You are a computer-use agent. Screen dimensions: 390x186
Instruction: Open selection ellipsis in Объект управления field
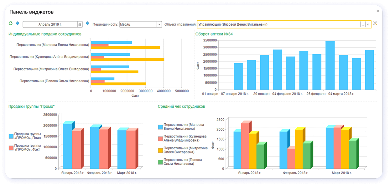pyautogui.click(x=363, y=24)
